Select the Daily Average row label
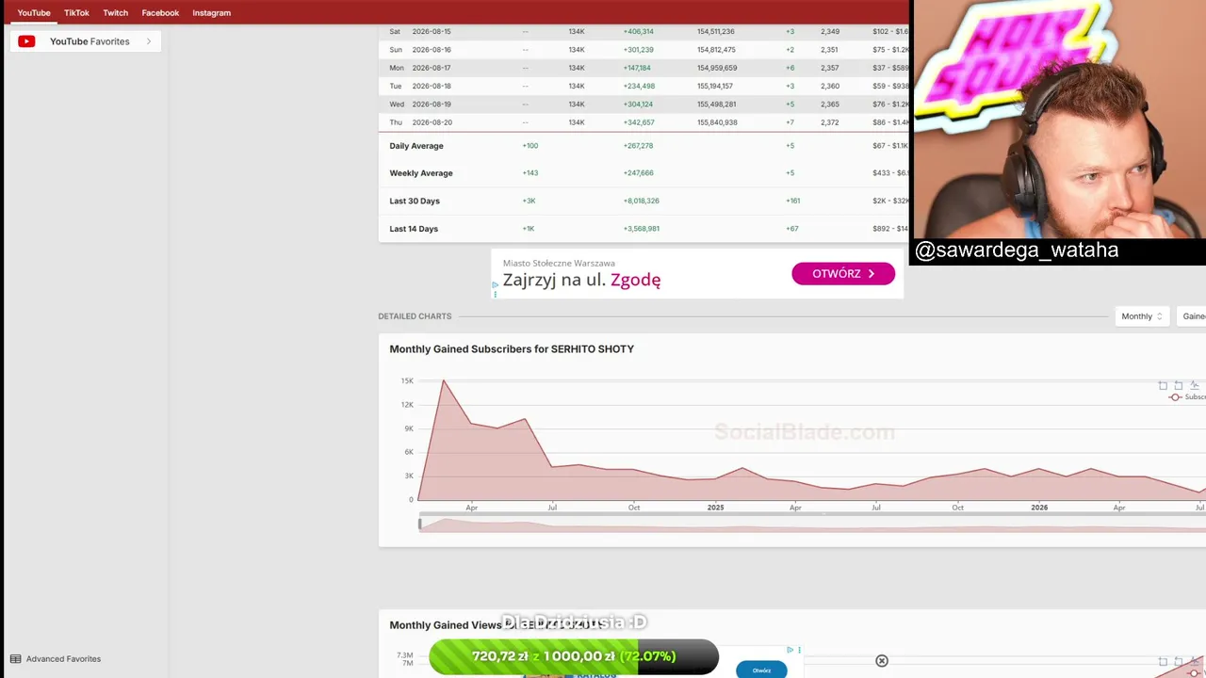This screenshot has width=1206, height=678. (416, 146)
